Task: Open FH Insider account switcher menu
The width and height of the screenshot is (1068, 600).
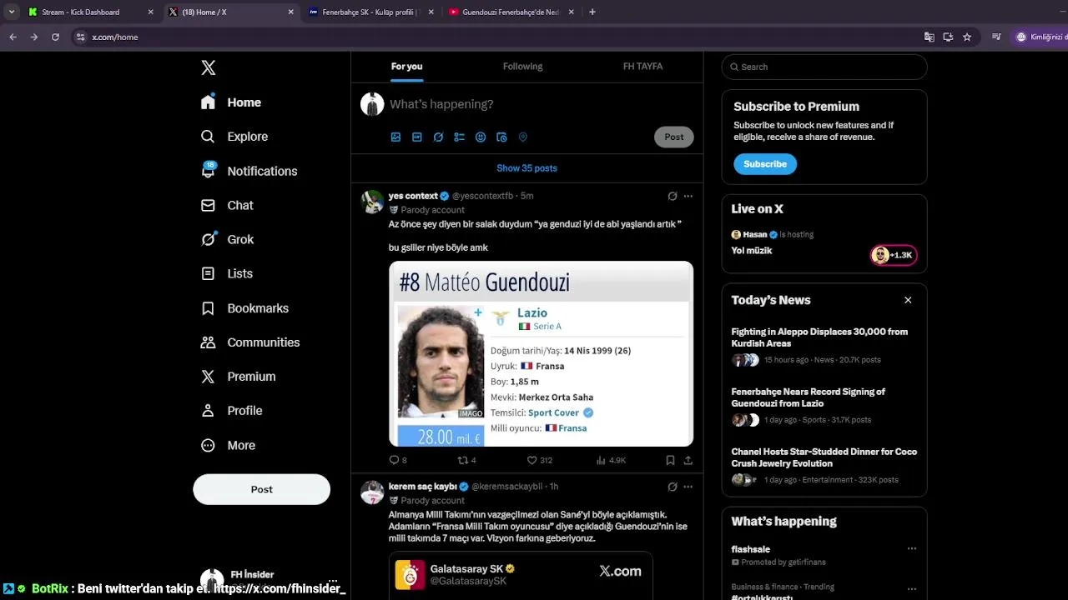Action: 270,579
